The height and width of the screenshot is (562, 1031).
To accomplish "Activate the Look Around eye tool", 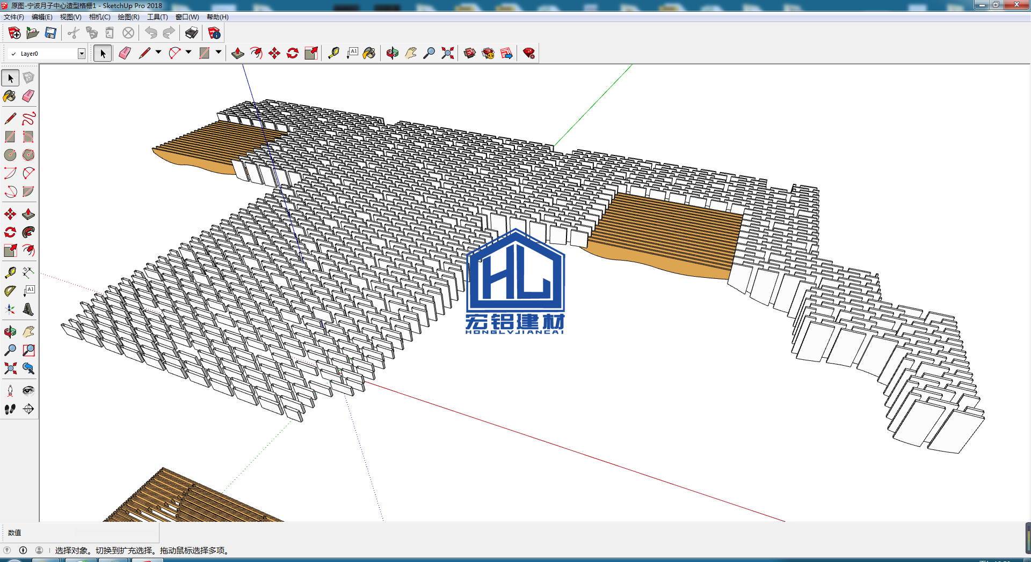I will point(28,391).
